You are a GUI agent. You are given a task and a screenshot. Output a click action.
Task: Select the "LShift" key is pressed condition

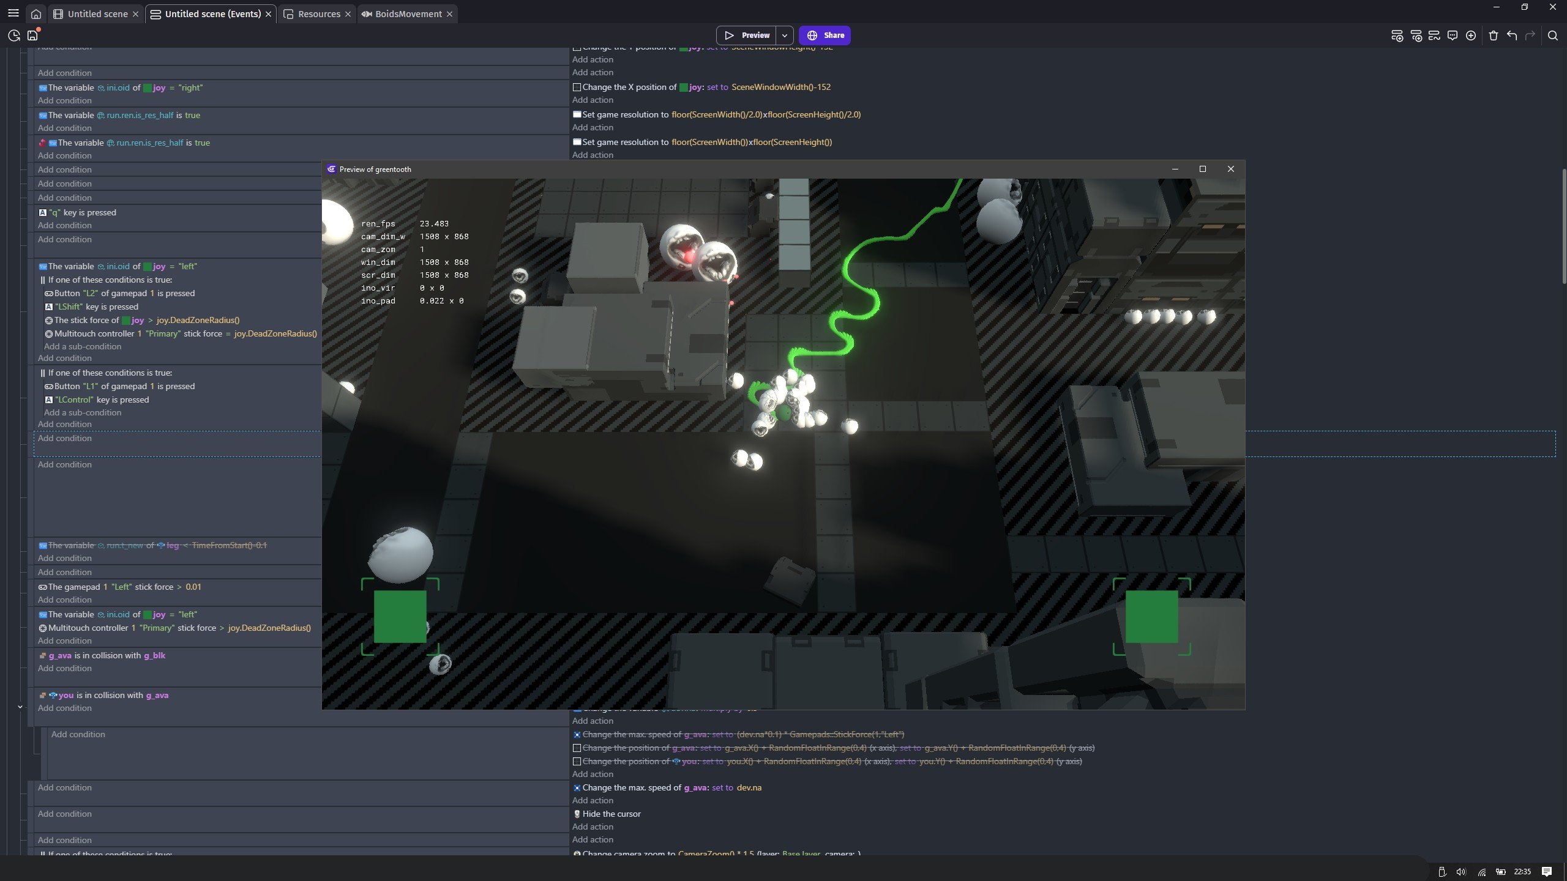point(92,307)
